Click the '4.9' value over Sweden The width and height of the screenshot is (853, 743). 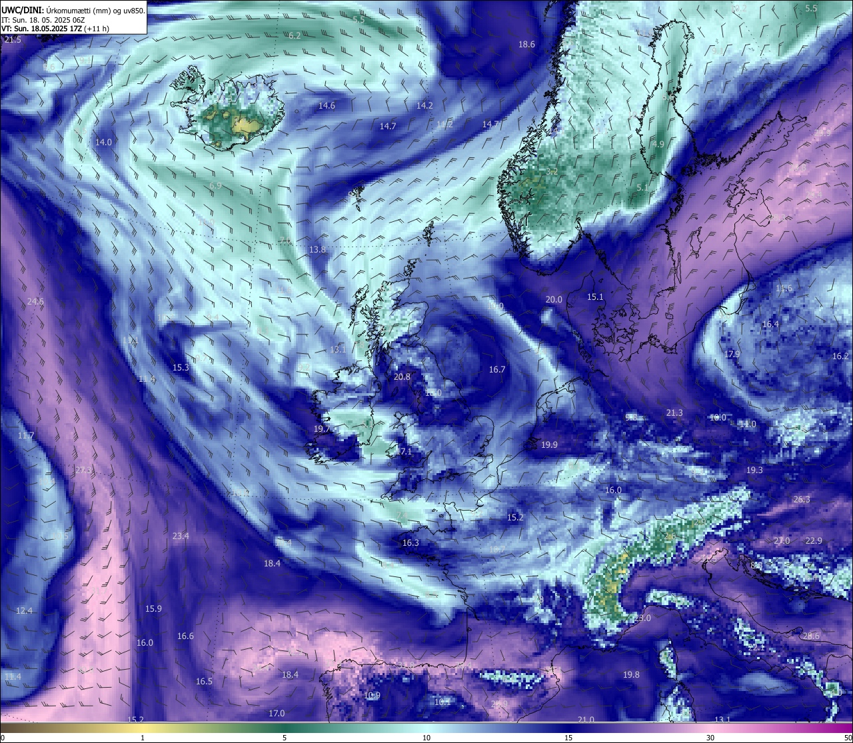[658, 144]
